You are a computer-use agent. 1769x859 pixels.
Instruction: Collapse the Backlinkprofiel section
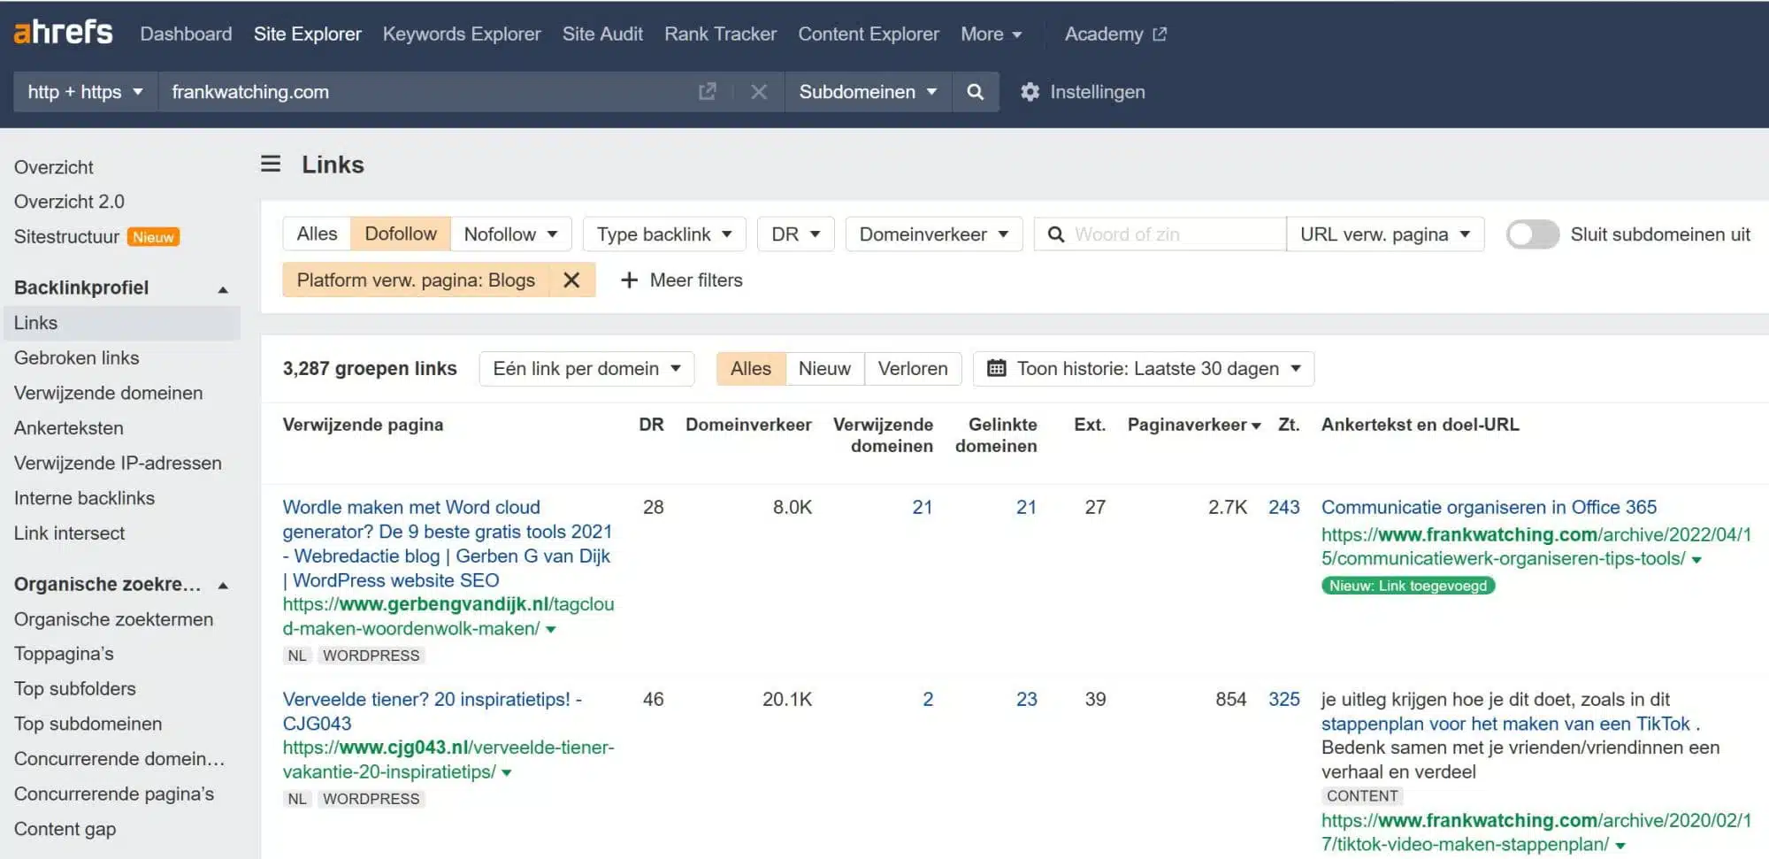pos(223,288)
